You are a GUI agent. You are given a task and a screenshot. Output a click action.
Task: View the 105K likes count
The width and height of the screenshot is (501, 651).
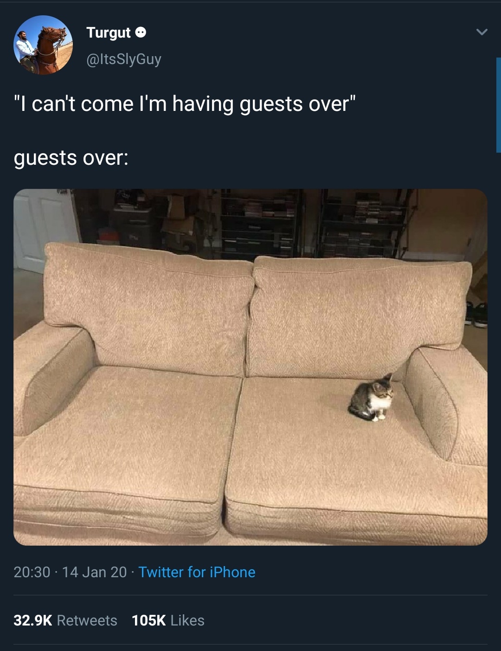click(x=148, y=620)
